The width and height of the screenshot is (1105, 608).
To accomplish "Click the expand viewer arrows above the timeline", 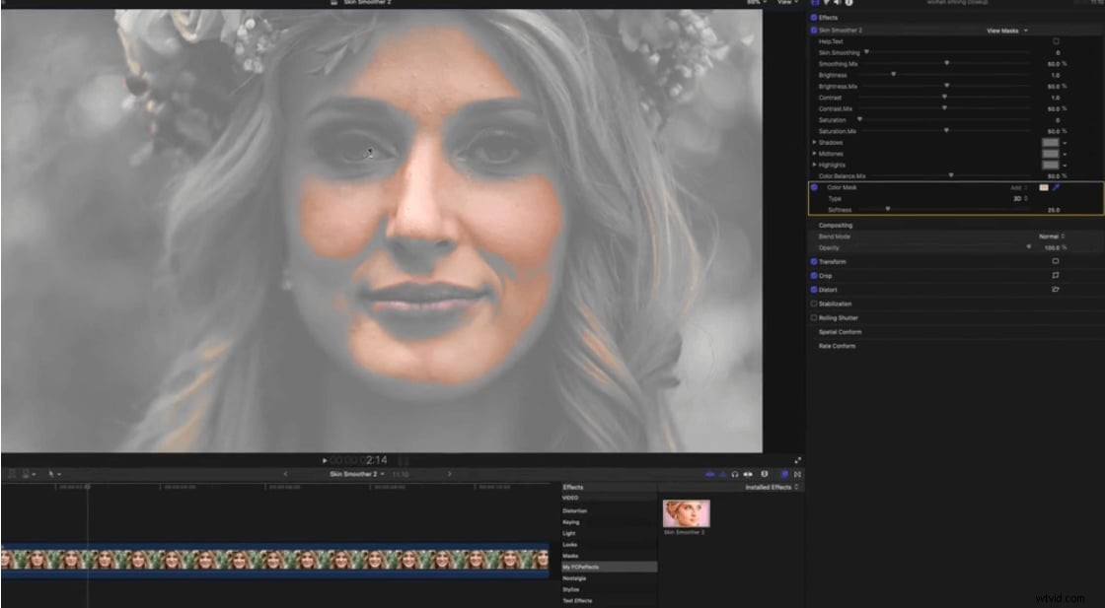I will [x=799, y=458].
